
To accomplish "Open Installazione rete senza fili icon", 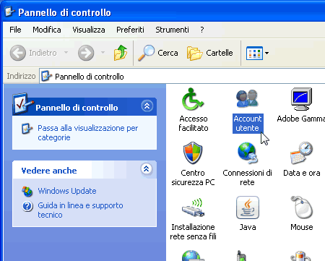I will coord(193,207).
